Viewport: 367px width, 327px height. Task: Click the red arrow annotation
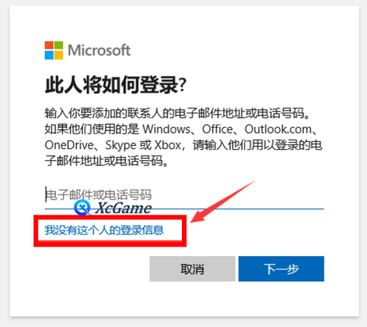point(223,201)
